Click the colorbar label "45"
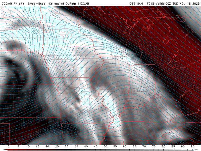The height and width of the screenshot is (151, 201). [96, 146]
